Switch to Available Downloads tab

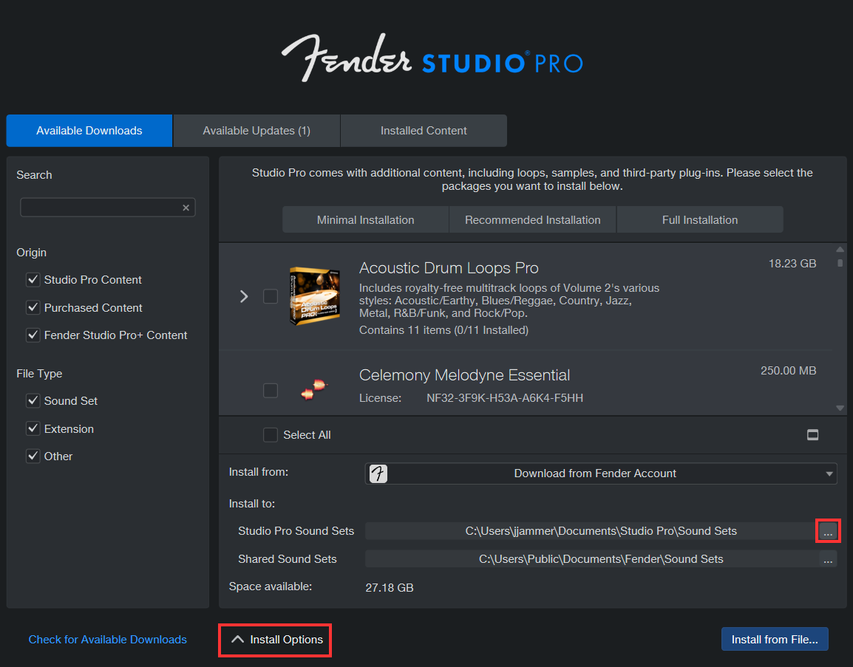coord(89,131)
